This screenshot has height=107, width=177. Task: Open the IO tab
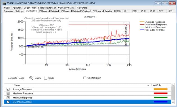[x=125, y=11]
